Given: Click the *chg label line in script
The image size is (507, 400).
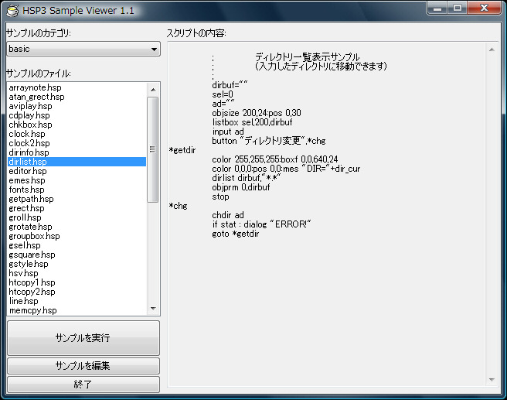Looking at the screenshot, I should pyautogui.click(x=179, y=206).
